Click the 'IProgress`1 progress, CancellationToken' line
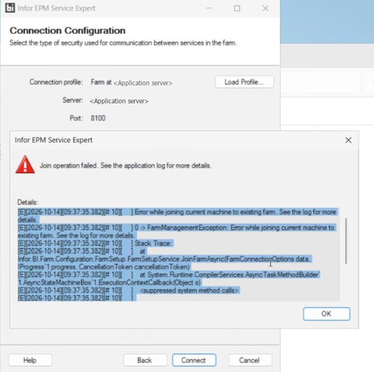 (x=104, y=267)
